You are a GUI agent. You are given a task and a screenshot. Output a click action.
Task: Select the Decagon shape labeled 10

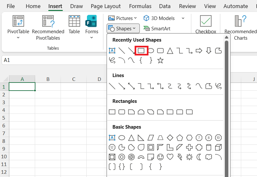tap(218, 138)
